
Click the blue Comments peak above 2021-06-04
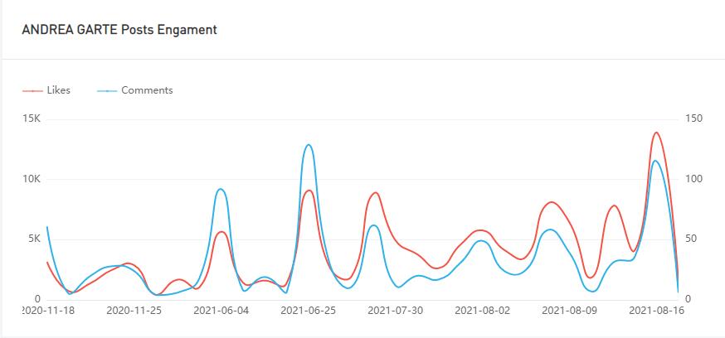pyautogui.click(x=221, y=190)
